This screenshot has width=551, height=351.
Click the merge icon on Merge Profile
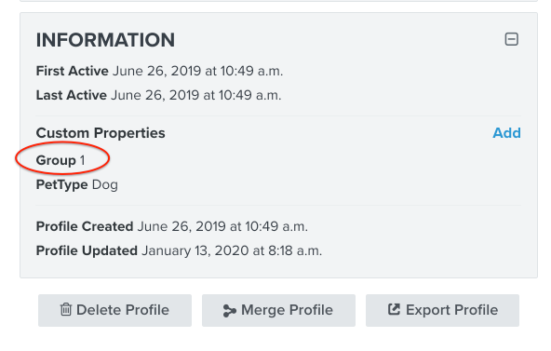[x=230, y=311]
